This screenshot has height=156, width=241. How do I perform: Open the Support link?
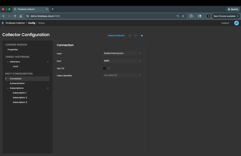225,23
